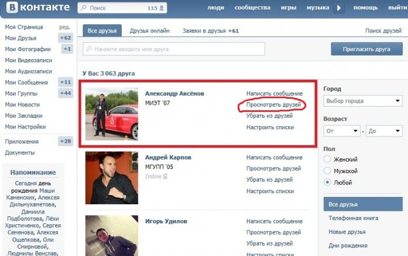Click the magnifier in friend name search
The height and width of the screenshot is (256, 408).
(x=89, y=49)
